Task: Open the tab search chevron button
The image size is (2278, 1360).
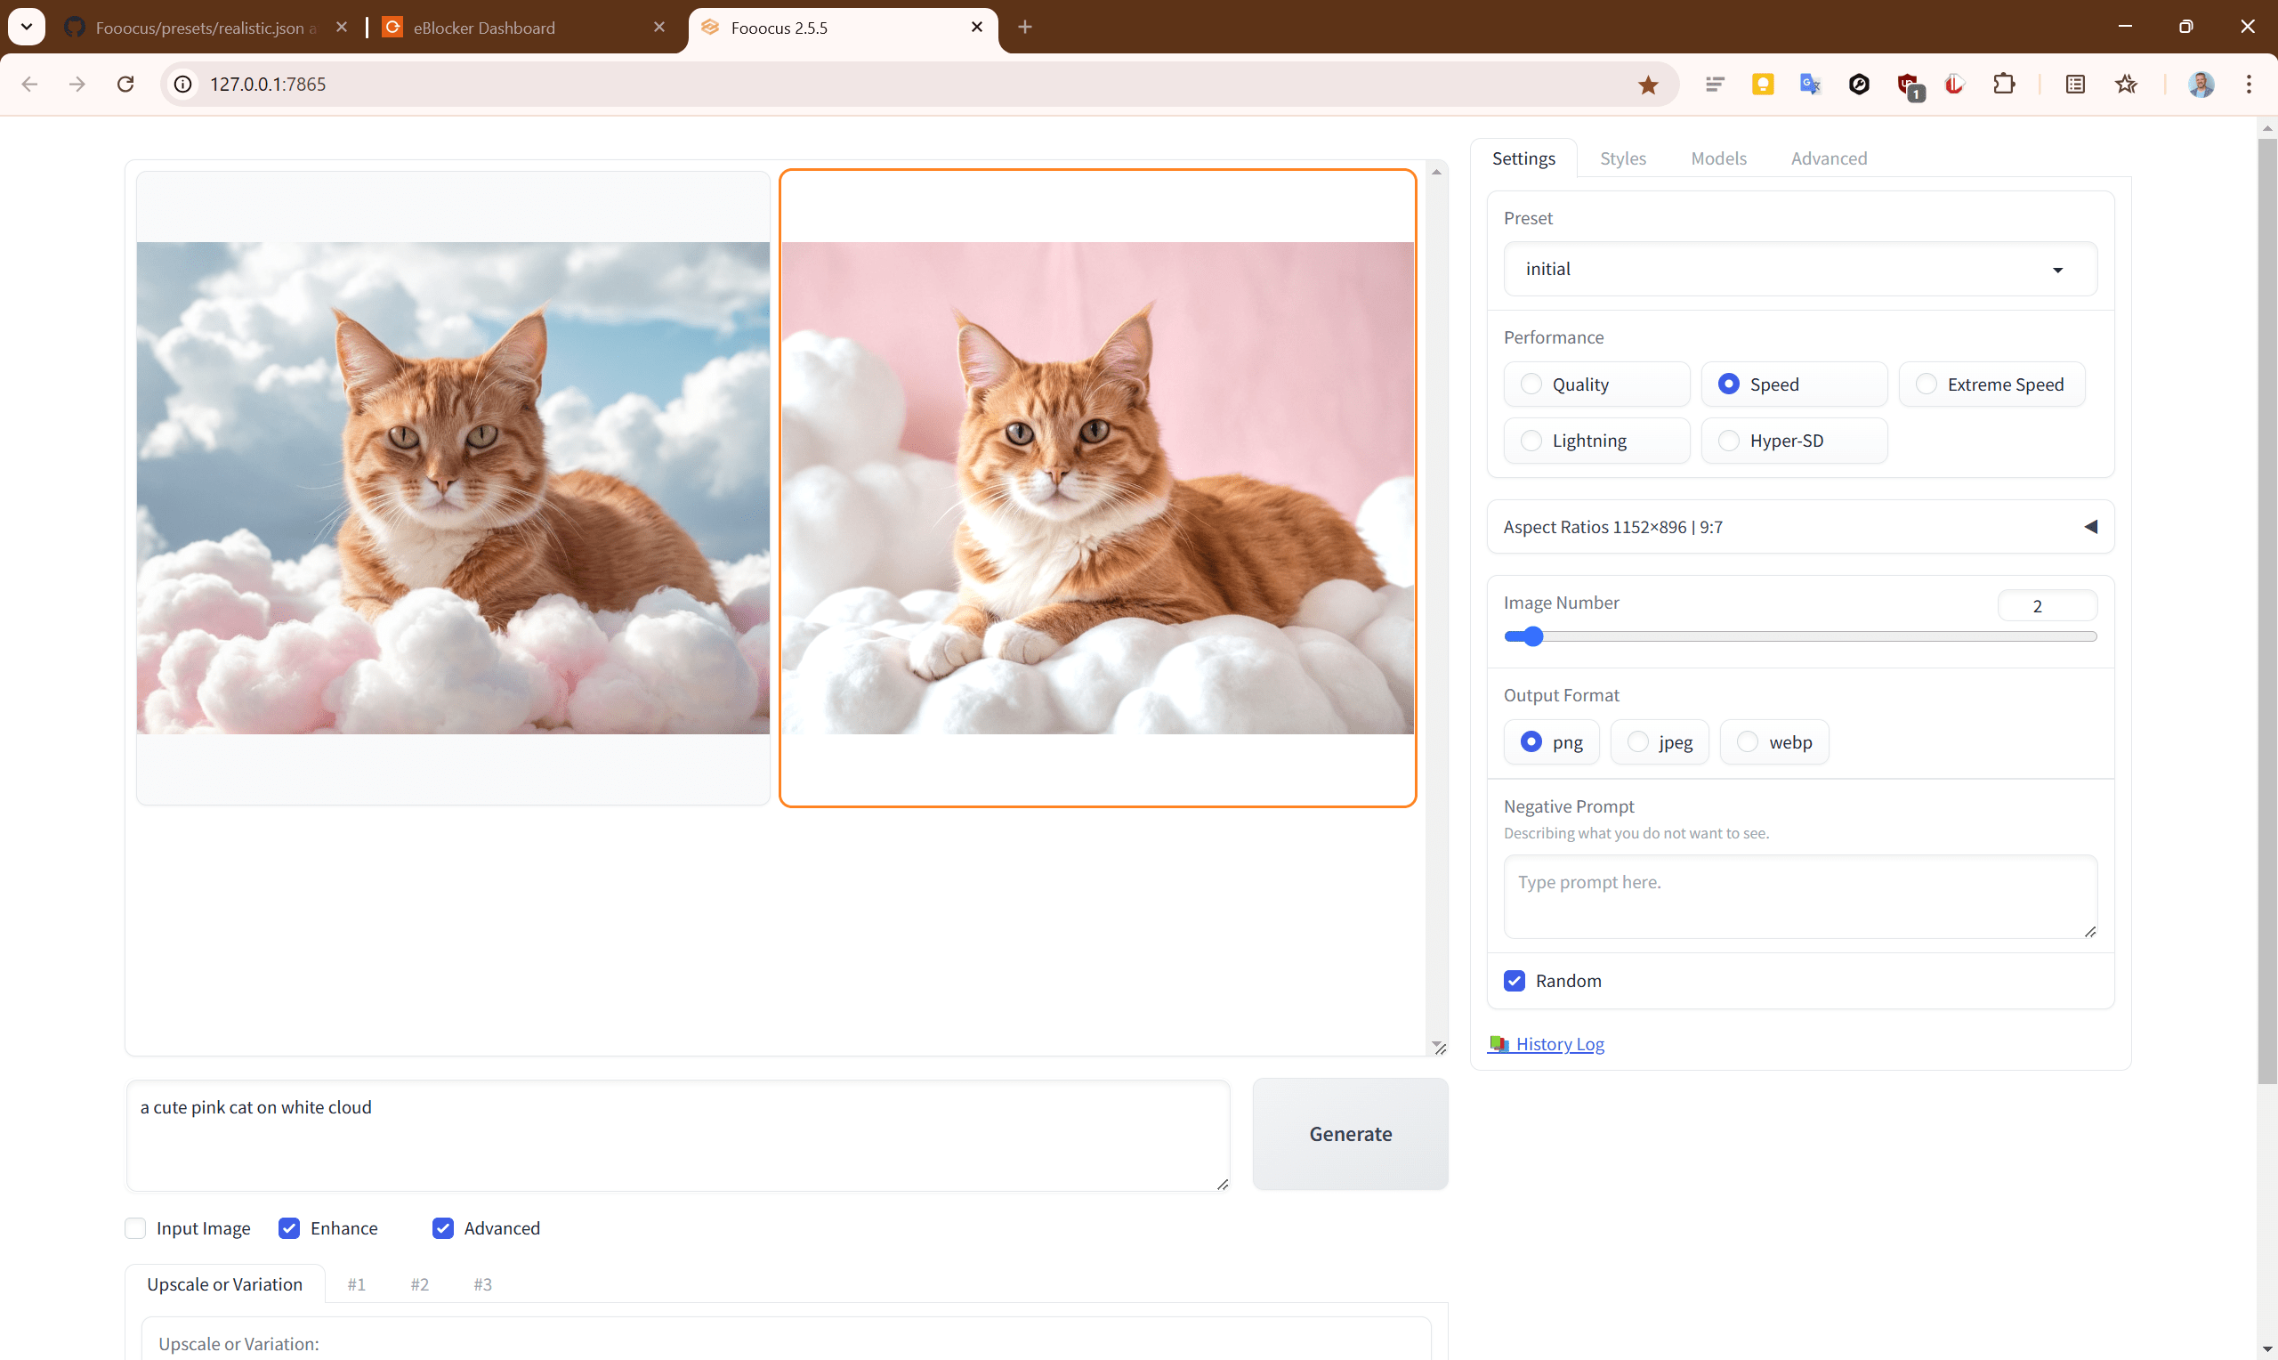Action: pos(27,27)
